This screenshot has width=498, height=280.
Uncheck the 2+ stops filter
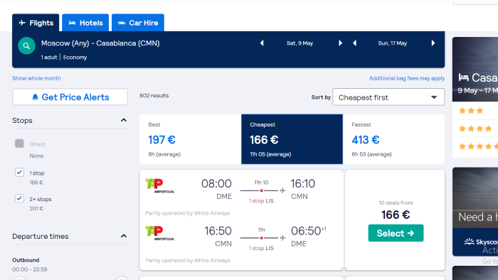(x=19, y=198)
